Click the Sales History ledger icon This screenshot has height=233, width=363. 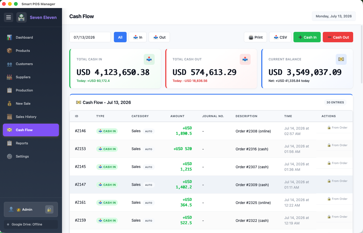point(10,117)
